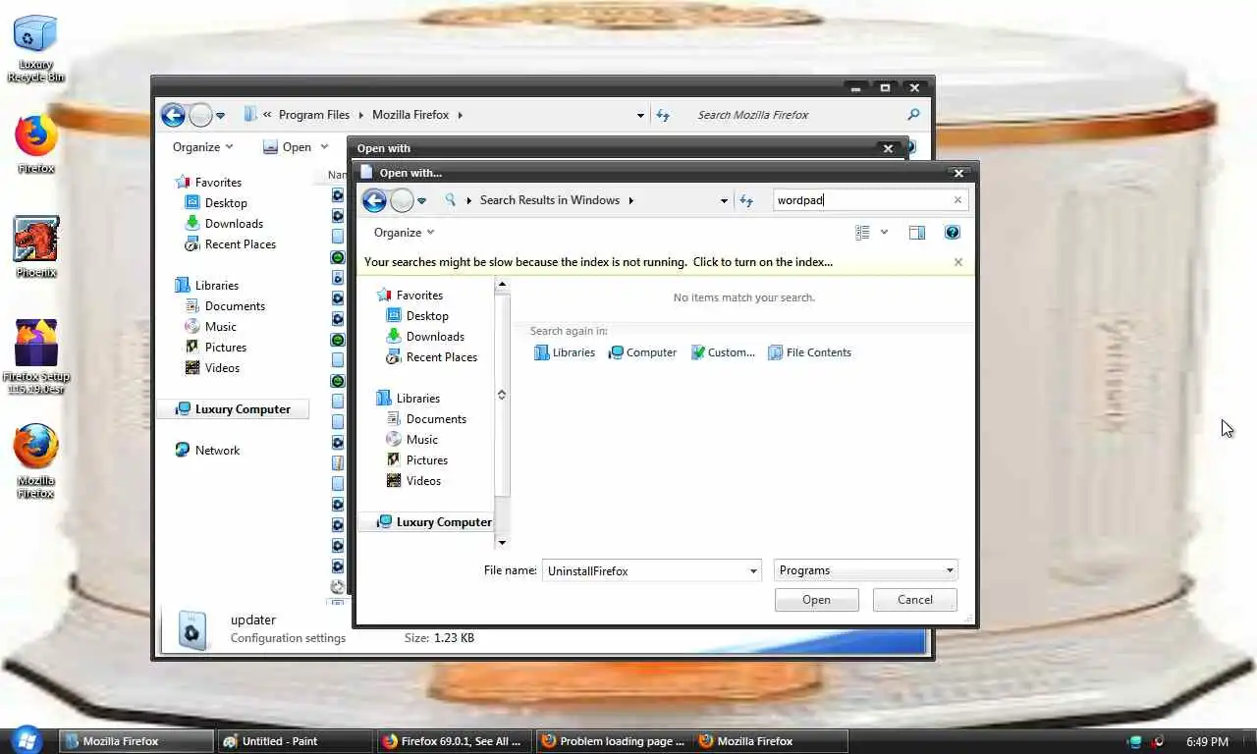Open help in the Open with dialog
This screenshot has height=754, width=1257.
click(x=952, y=233)
